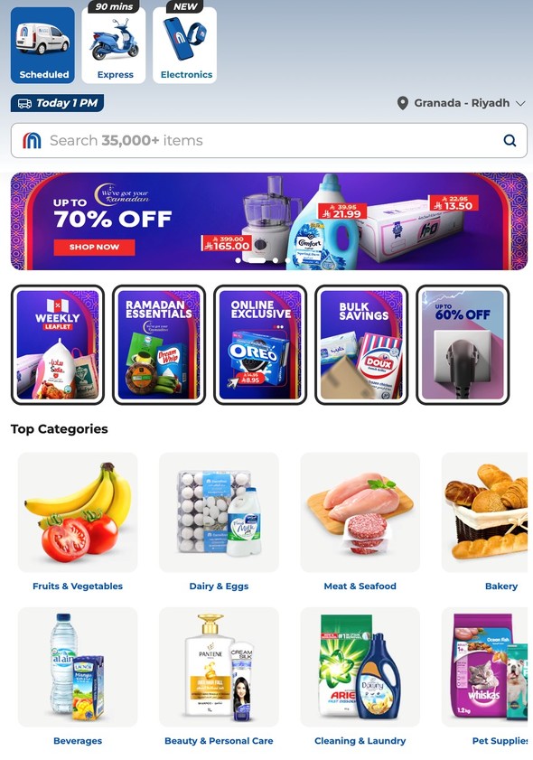The width and height of the screenshot is (533, 760).
Task: Open the Weekly Leaflet tile
Action: tap(58, 344)
